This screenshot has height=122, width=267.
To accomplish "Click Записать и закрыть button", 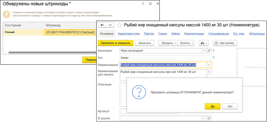I will pos(116,43).
